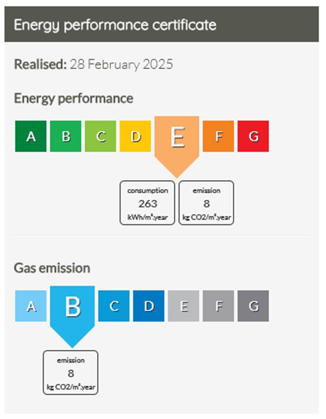Click the emission 8 box under Energy performance
The image size is (326, 419).
pyautogui.click(x=206, y=203)
